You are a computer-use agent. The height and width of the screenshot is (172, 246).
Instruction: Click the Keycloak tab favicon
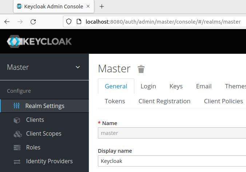[x=19, y=6]
